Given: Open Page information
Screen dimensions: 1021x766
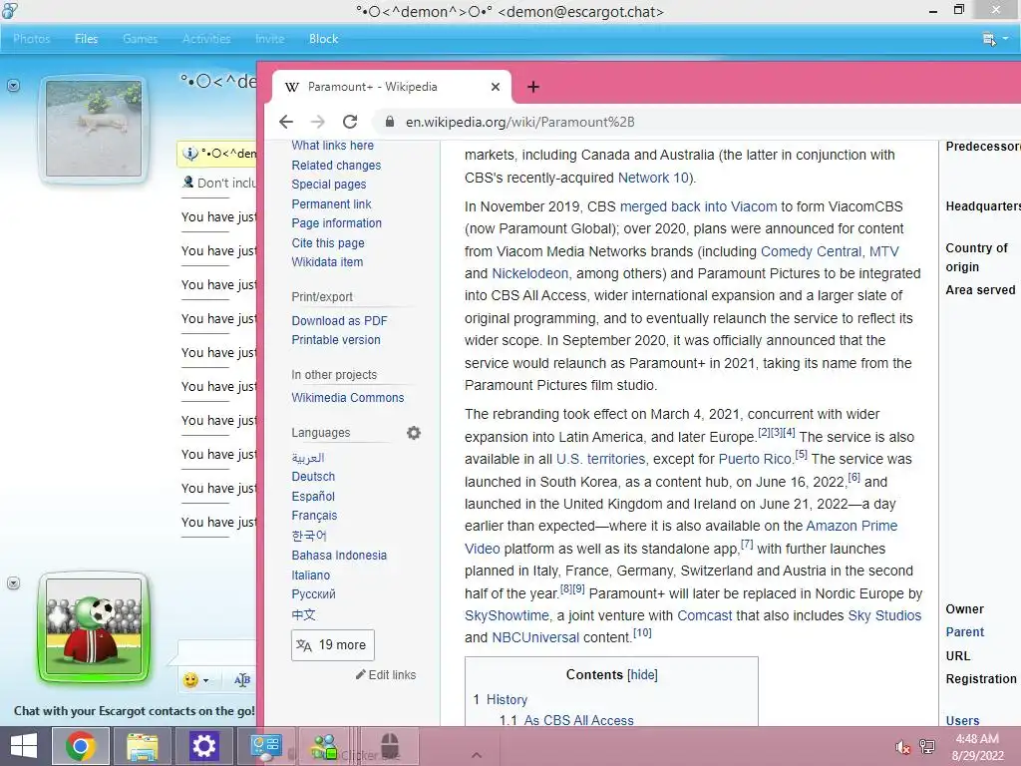Looking at the screenshot, I should [337, 222].
